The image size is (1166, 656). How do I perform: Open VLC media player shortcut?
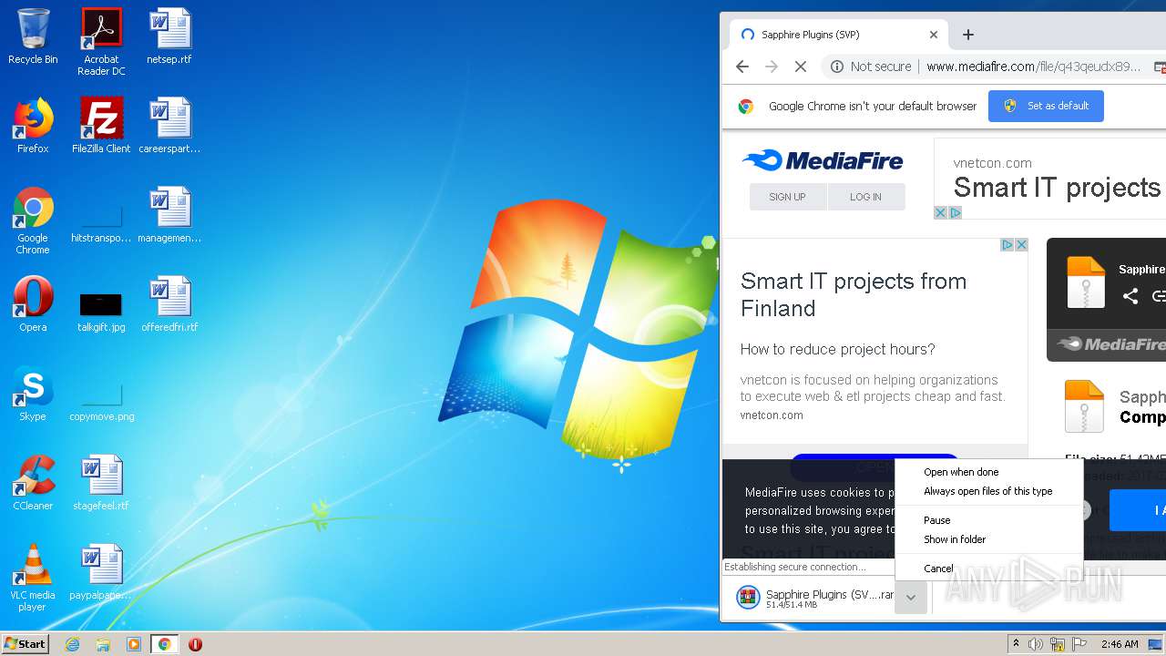[33, 578]
